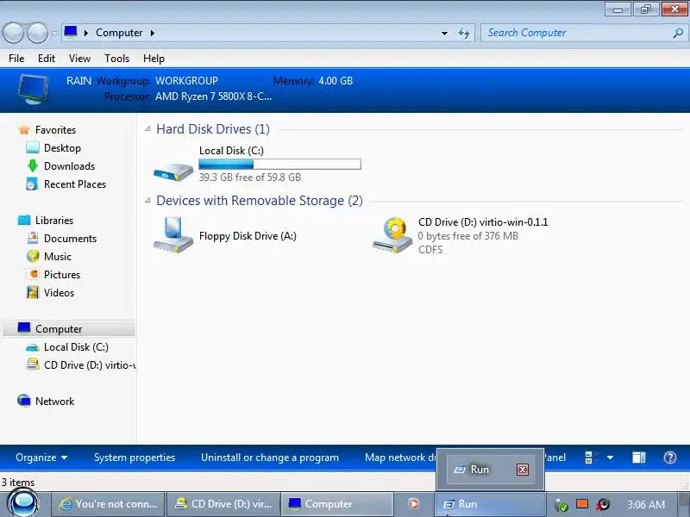Open the Help menu
Screen dimensions: 690x517
pyautogui.click(x=154, y=59)
